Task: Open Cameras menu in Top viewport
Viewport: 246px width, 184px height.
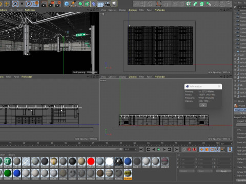Action: click(x=112, y=10)
